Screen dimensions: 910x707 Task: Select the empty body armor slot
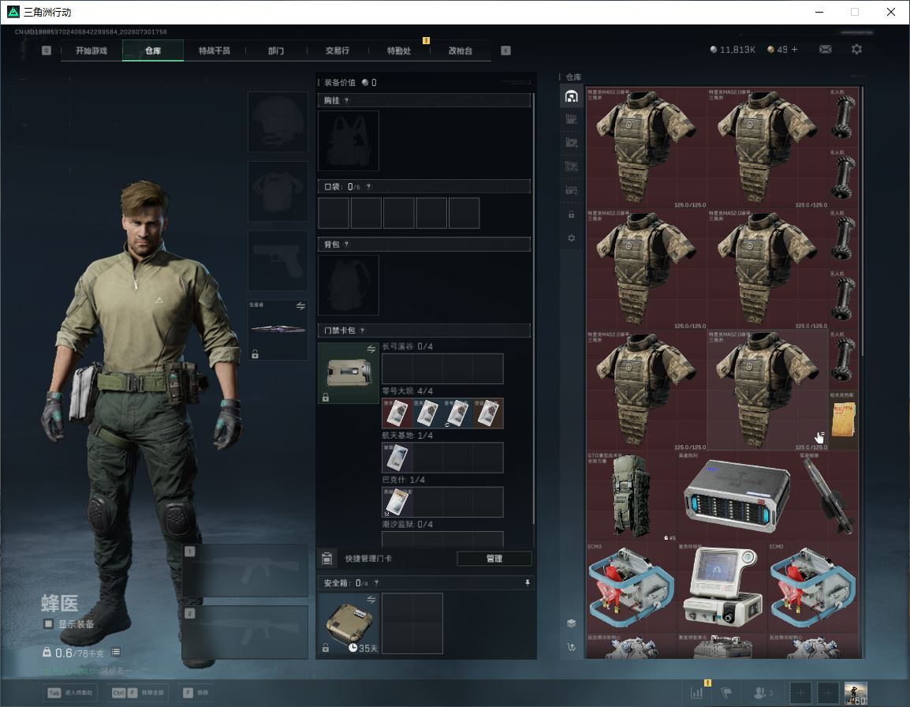(278, 191)
